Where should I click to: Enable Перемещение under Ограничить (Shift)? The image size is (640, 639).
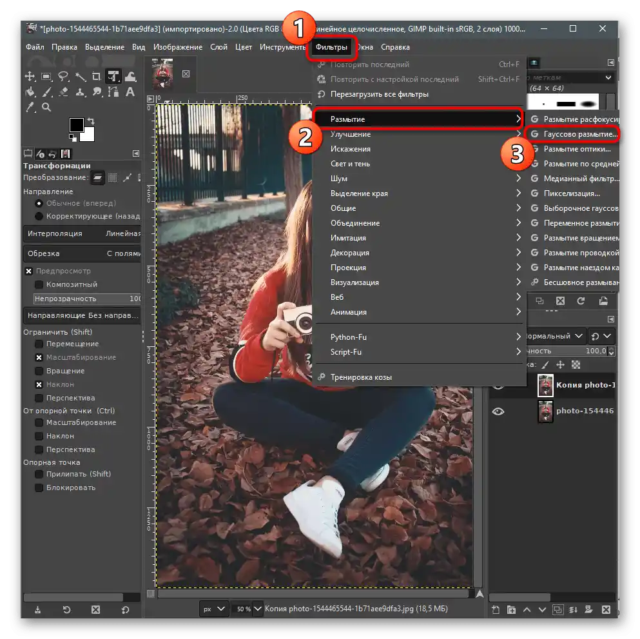point(39,344)
